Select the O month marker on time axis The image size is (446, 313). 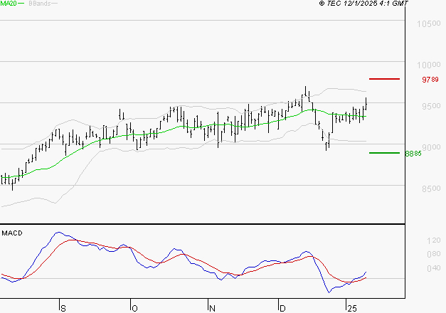[x=134, y=308]
